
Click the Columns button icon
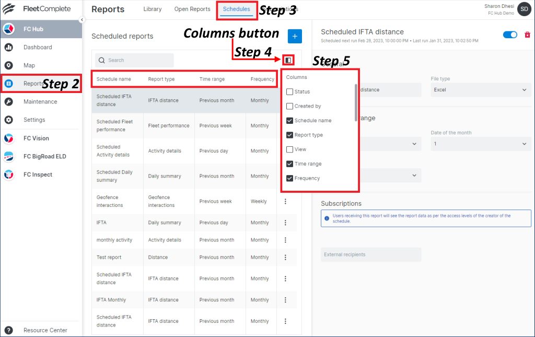coord(288,60)
